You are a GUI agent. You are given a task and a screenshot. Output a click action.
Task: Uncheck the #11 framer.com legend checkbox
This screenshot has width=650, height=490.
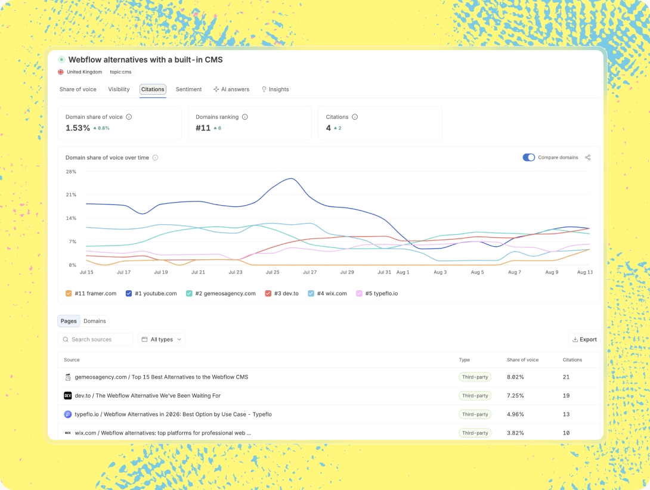69,293
